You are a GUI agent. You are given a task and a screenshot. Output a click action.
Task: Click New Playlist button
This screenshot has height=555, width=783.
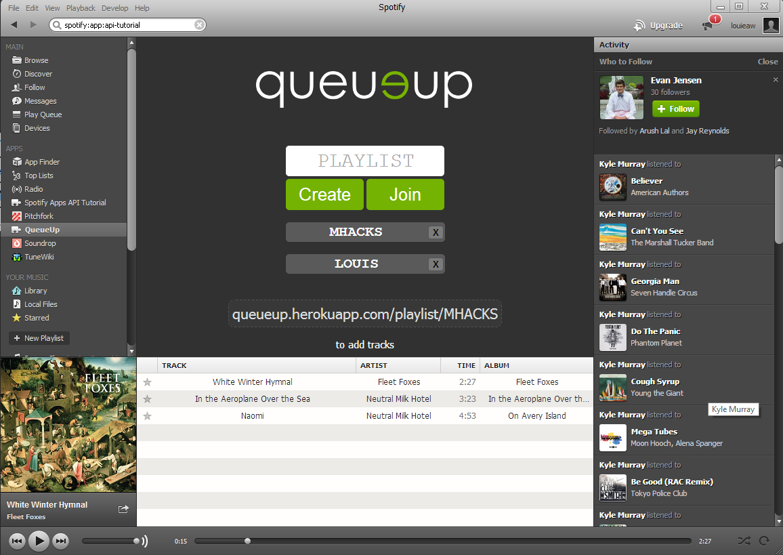point(39,338)
